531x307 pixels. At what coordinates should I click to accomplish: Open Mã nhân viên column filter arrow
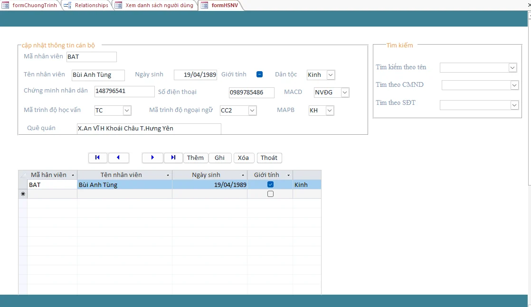click(72, 175)
